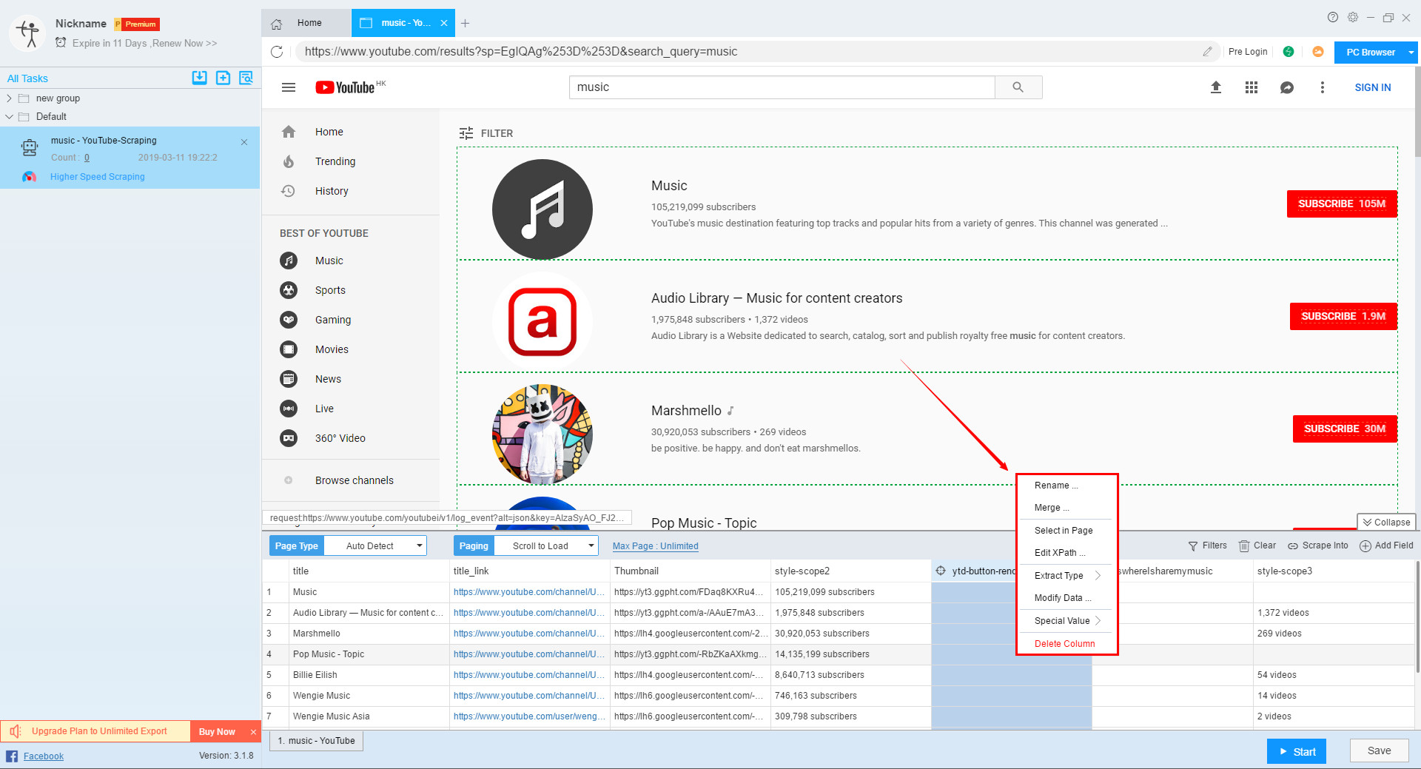Click the reload page icon

click(x=277, y=52)
